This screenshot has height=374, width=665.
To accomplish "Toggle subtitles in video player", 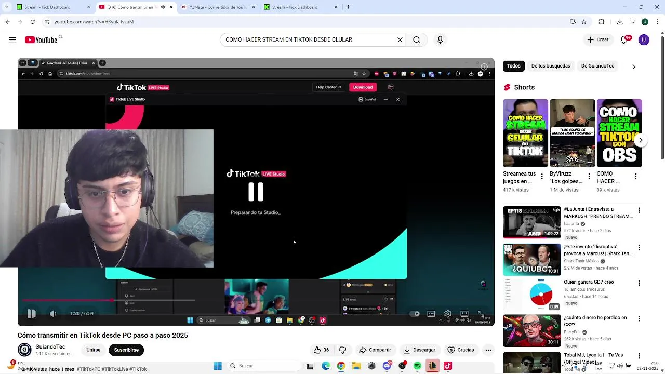I will (431, 314).
